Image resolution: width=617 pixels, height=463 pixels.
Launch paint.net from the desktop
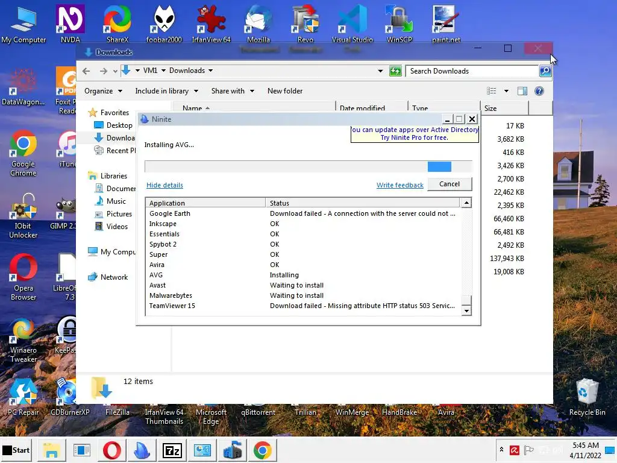(x=446, y=24)
